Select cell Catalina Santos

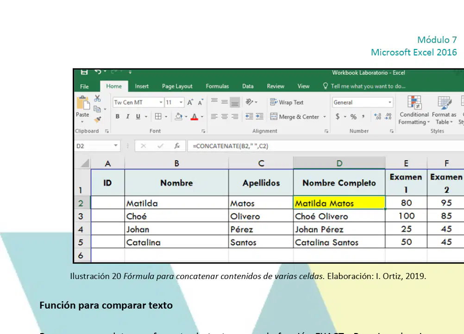click(339, 242)
